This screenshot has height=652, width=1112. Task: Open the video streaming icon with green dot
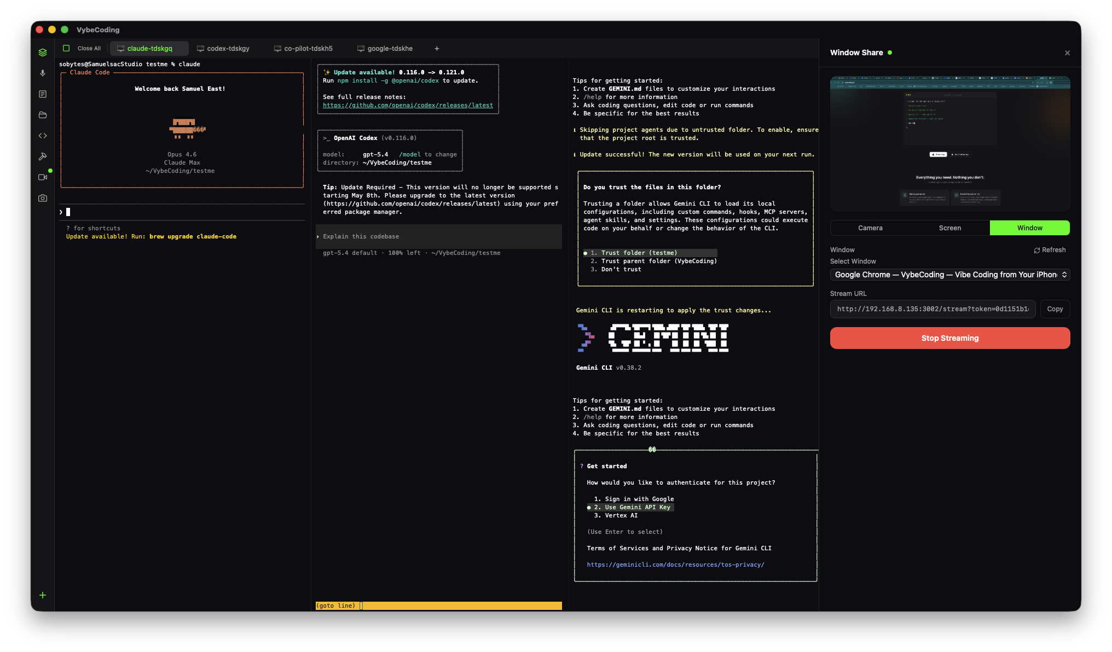(43, 177)
